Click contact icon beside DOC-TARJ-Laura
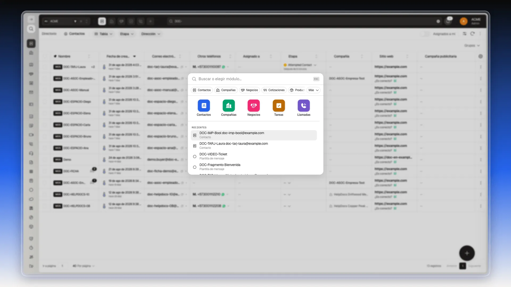The image size is (511, 287). [195, 146]
